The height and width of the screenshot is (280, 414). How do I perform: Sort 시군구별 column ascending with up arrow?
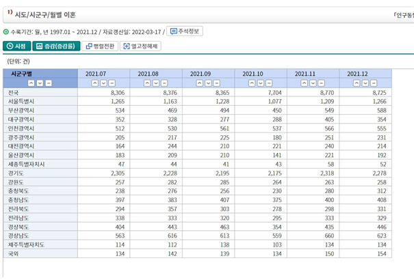(x=31, y=83)
